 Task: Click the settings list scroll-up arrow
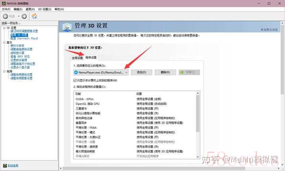[x=198, y=93]
